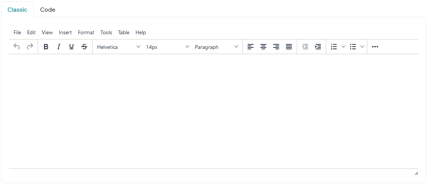Toggle Bold formatting
Viewport: 427px width, 185px height.
[46, 47]
